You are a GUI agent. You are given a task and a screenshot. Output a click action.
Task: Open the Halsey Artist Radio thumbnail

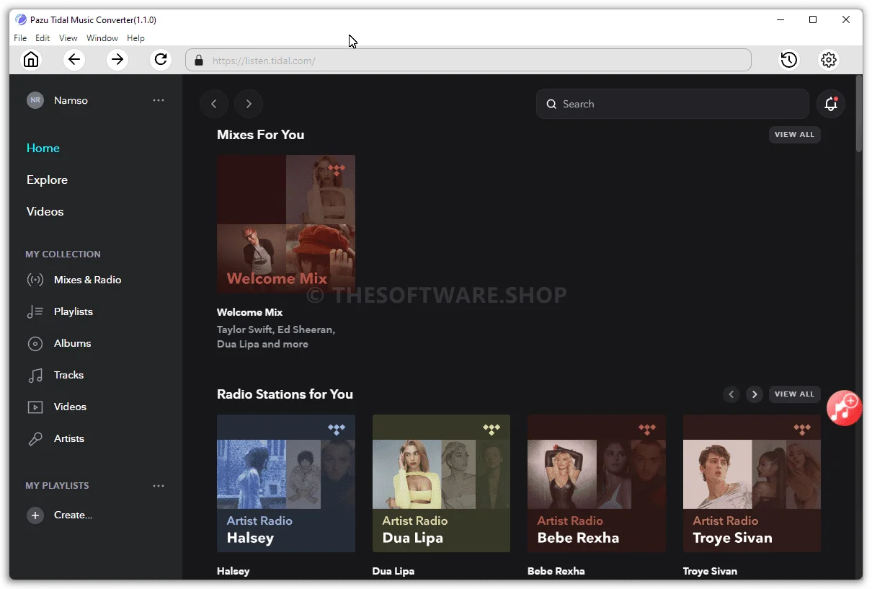tap(286, 483)
